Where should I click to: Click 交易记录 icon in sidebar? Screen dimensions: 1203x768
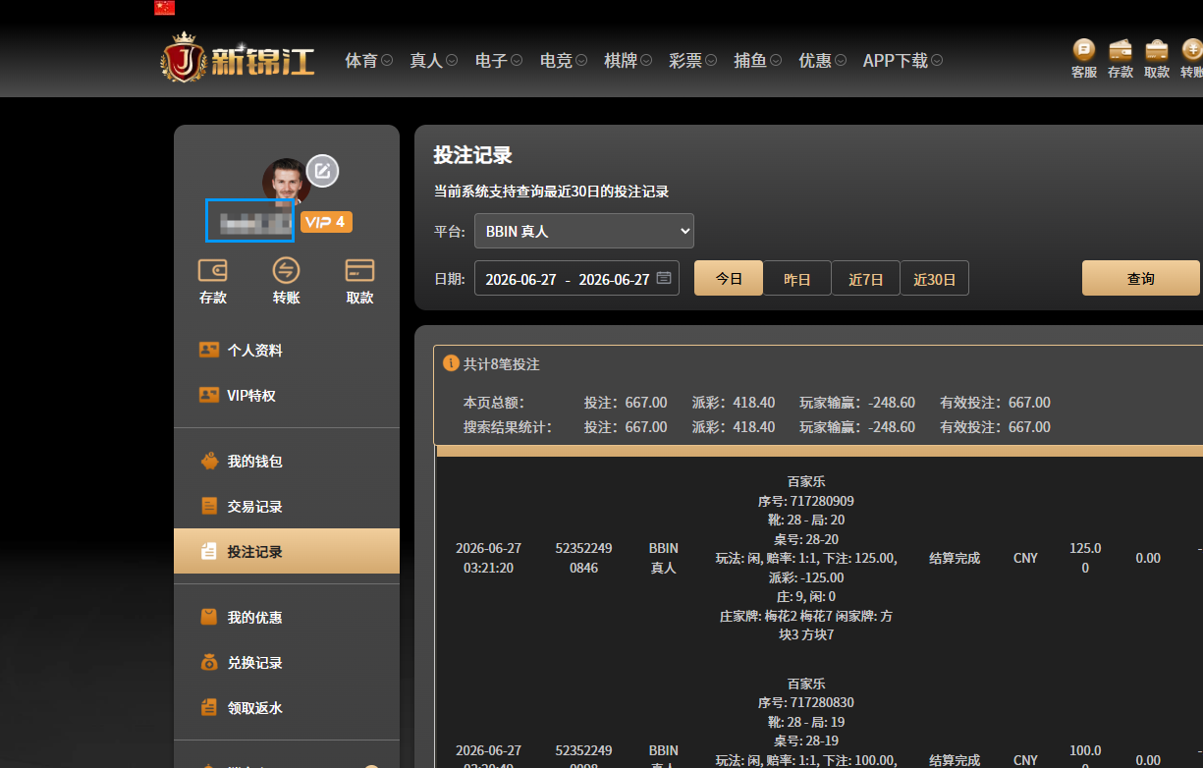[208, 506]
